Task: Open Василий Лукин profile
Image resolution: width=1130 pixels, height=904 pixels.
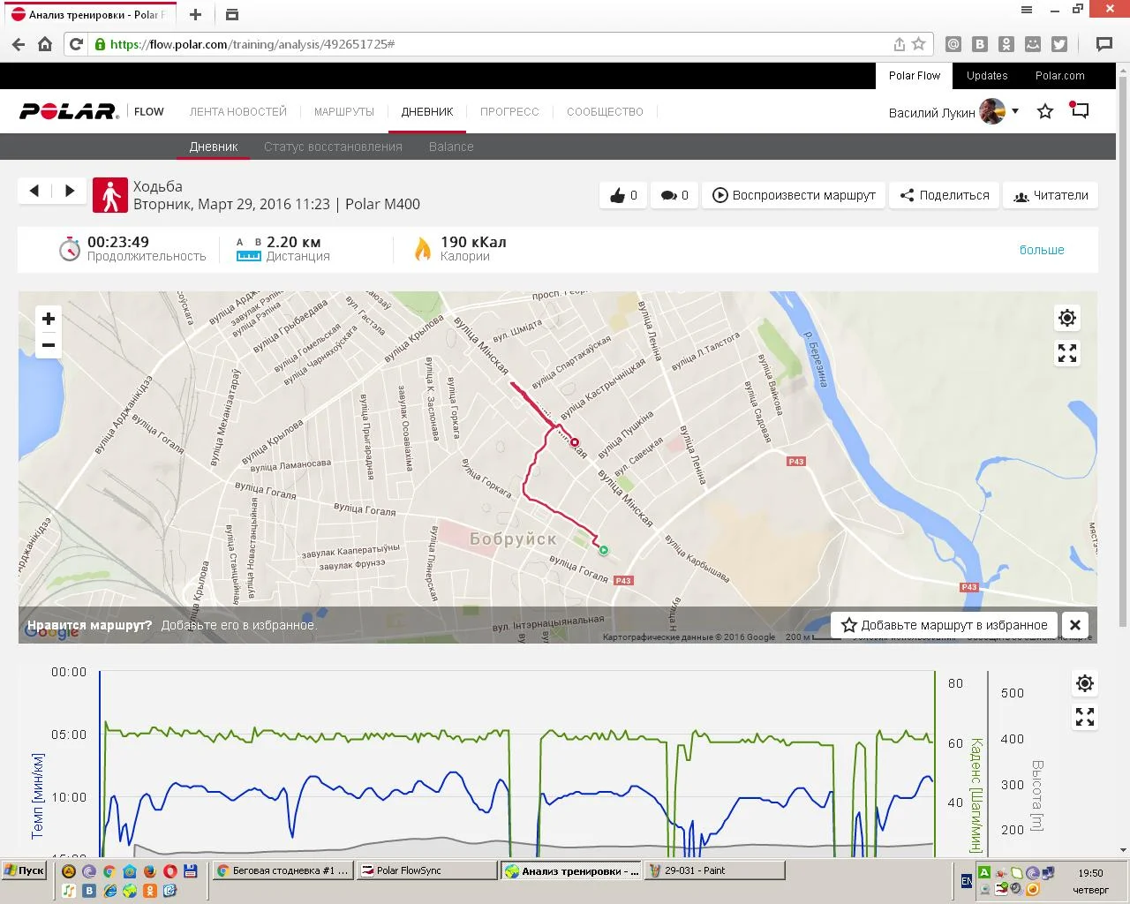Action: [932, 112]
